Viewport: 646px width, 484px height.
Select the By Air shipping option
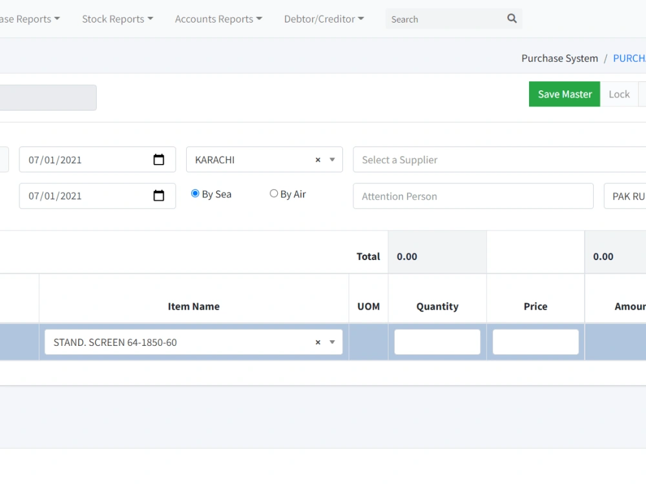point(273,193)
